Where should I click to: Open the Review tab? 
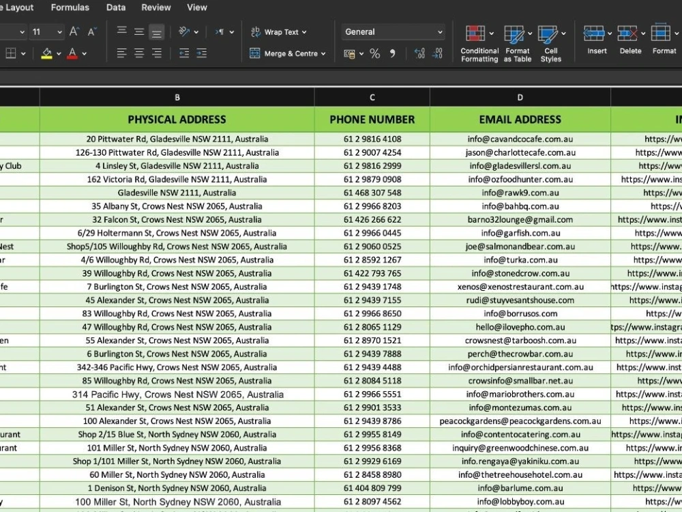(156, 8)
